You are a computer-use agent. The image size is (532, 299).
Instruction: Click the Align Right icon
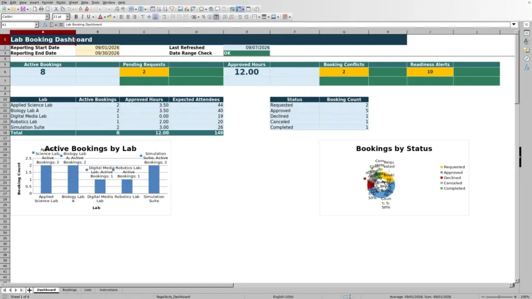tap(135, 17)
